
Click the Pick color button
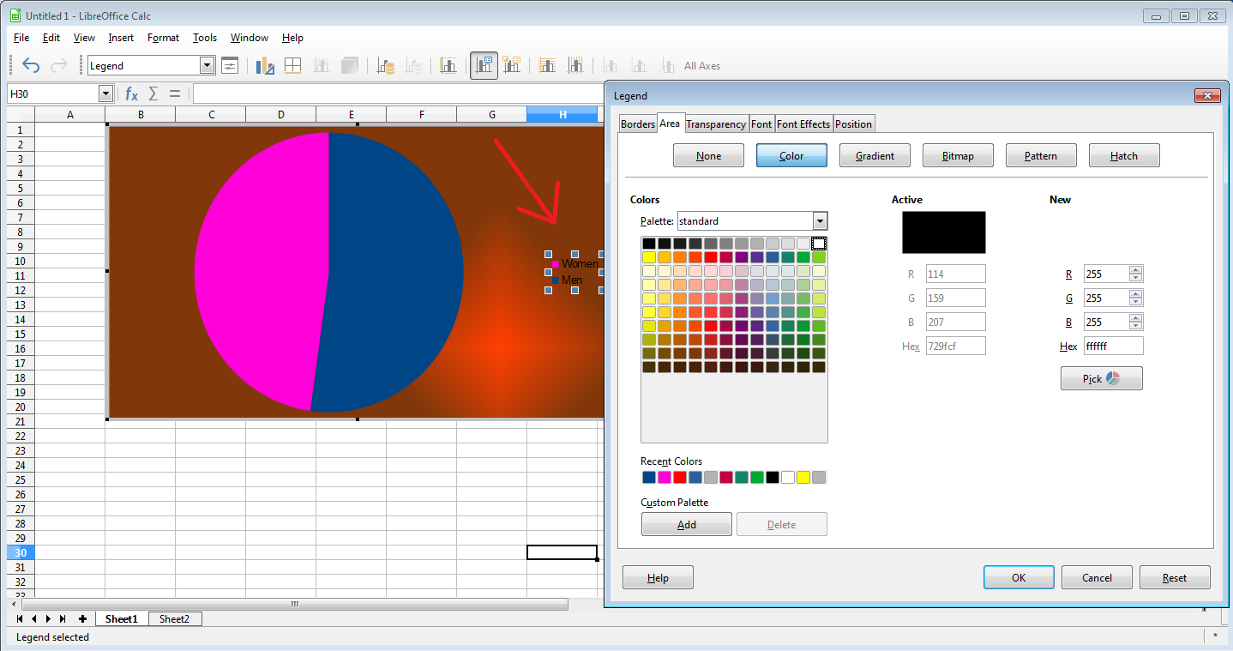1102,378
